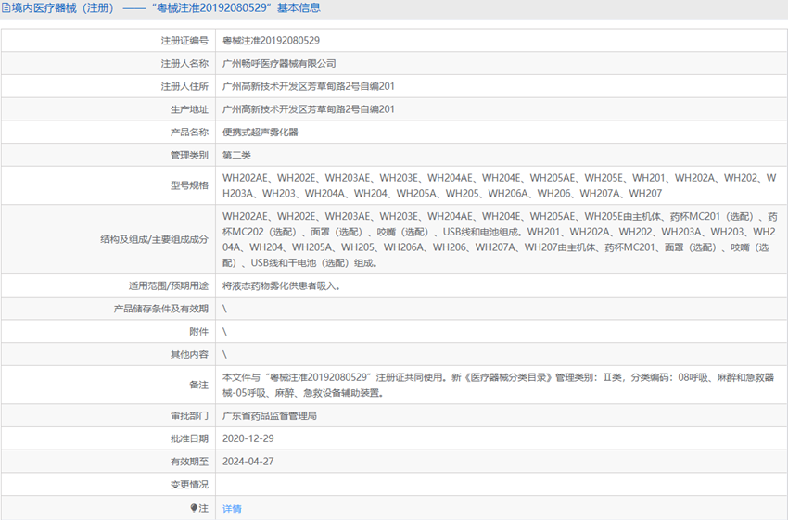Select address value in 生产地址 row
This screenshot has width=788, height=520.
(x=309, y=109)
